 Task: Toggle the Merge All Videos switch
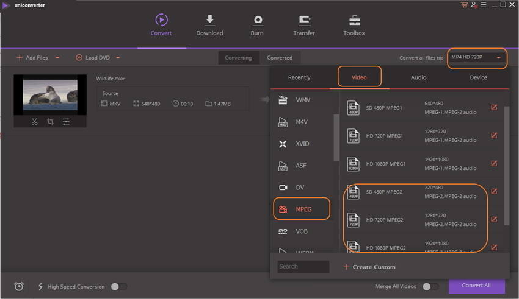431,286
